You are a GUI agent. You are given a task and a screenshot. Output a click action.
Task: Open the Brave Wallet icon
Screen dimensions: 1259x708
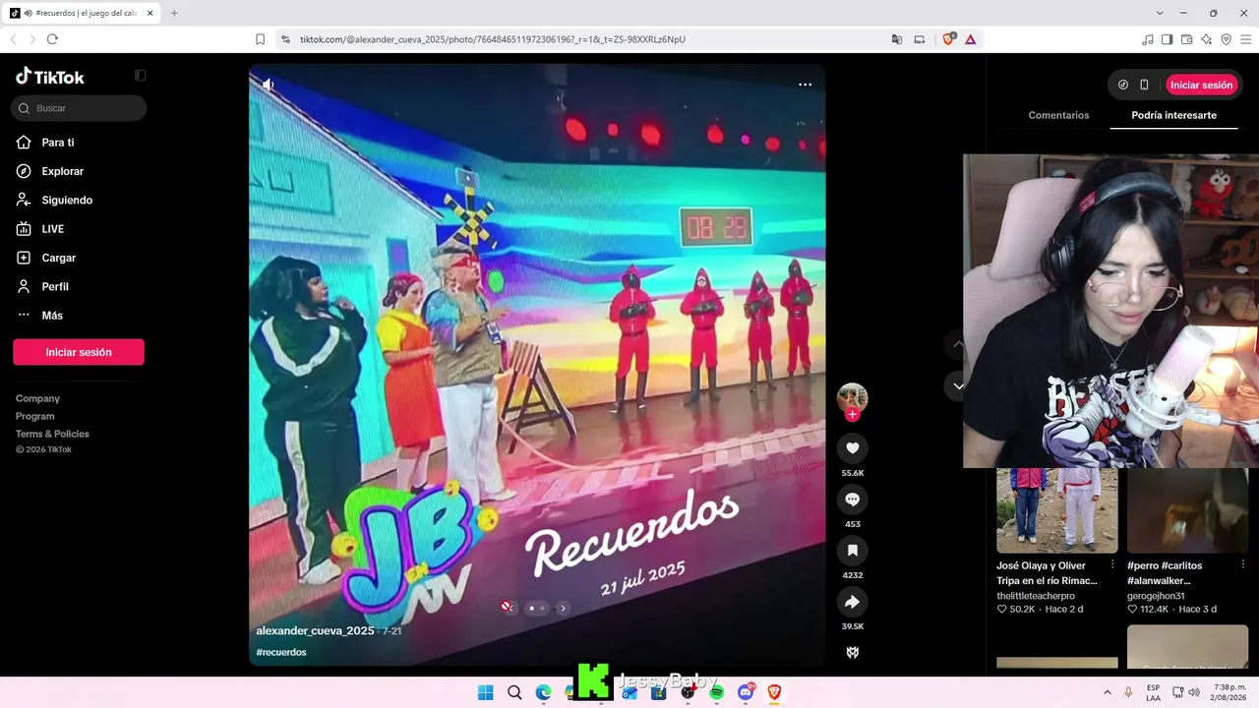coord(1186,39)
